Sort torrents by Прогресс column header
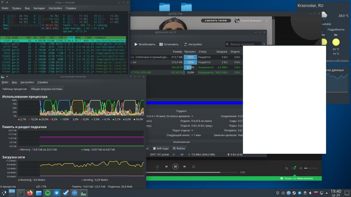This screenshot has width=351, height=197. tap(190, 51)
